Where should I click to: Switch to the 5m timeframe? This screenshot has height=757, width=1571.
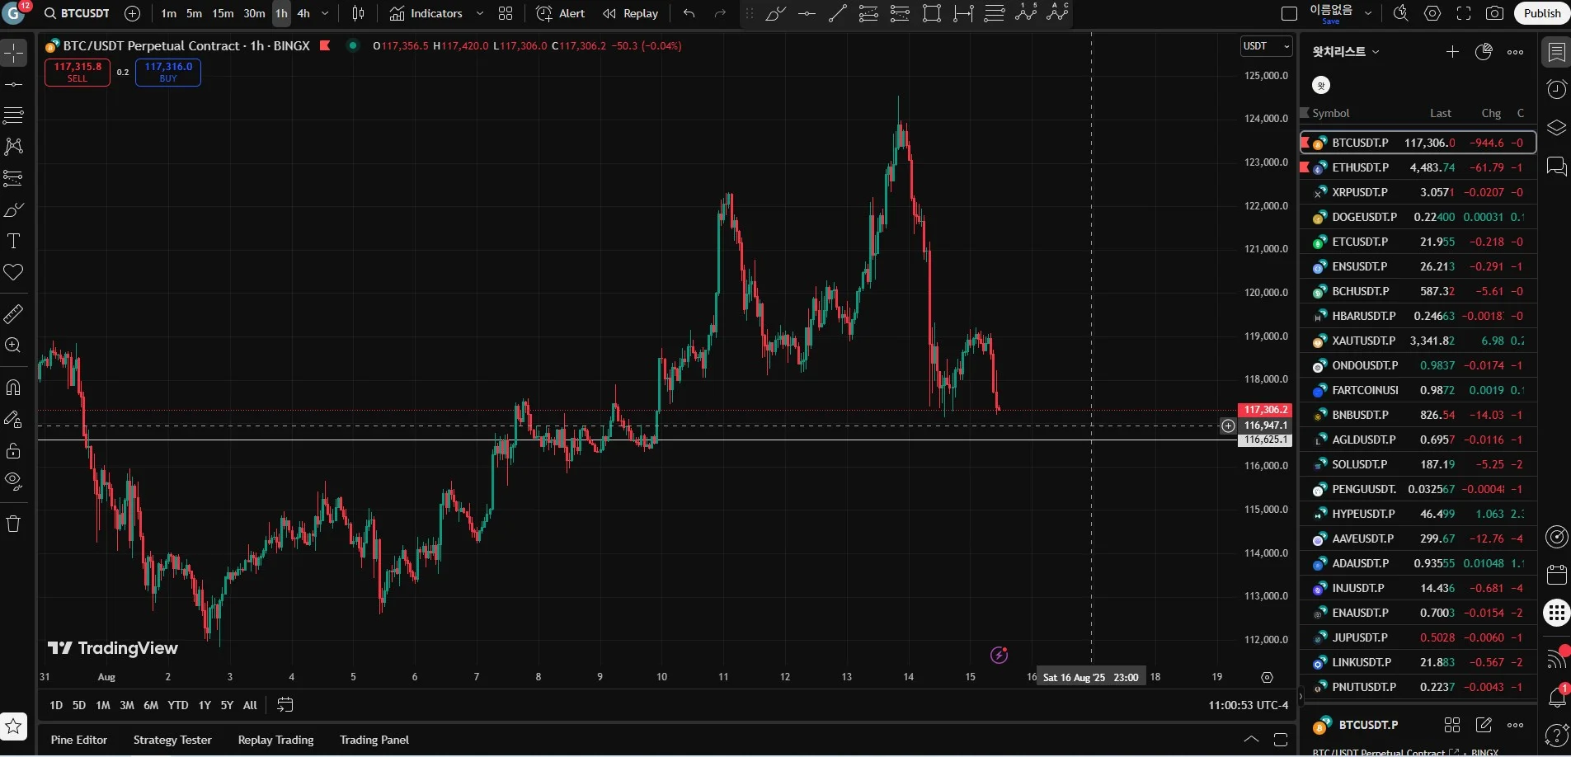194,13
